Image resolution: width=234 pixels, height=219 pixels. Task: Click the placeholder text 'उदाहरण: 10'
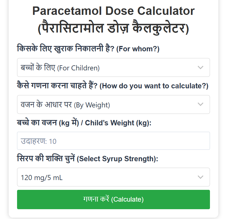click(39, 141)
